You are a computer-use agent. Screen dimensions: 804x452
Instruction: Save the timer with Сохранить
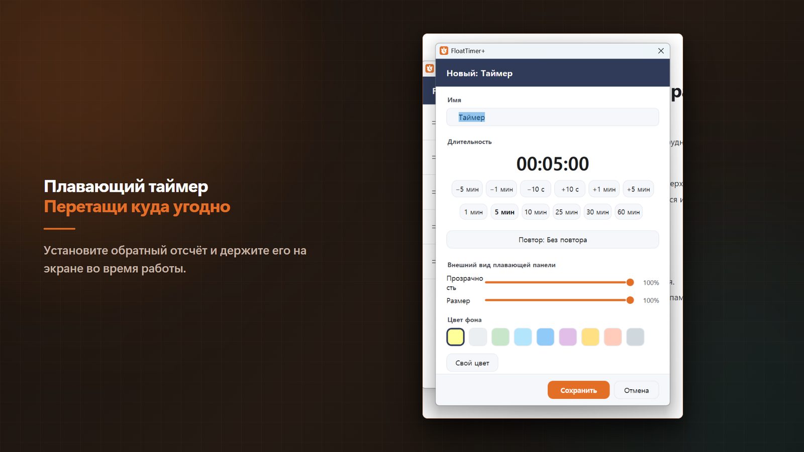click(x=578, y=390)
